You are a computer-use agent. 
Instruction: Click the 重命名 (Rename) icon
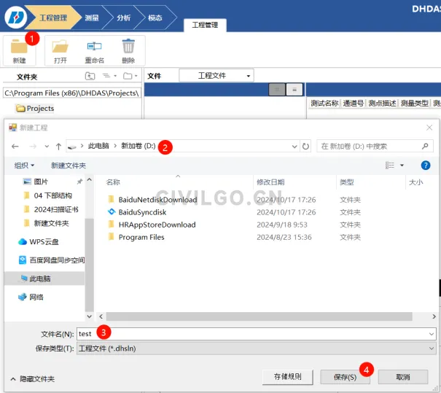pos(94,48)
